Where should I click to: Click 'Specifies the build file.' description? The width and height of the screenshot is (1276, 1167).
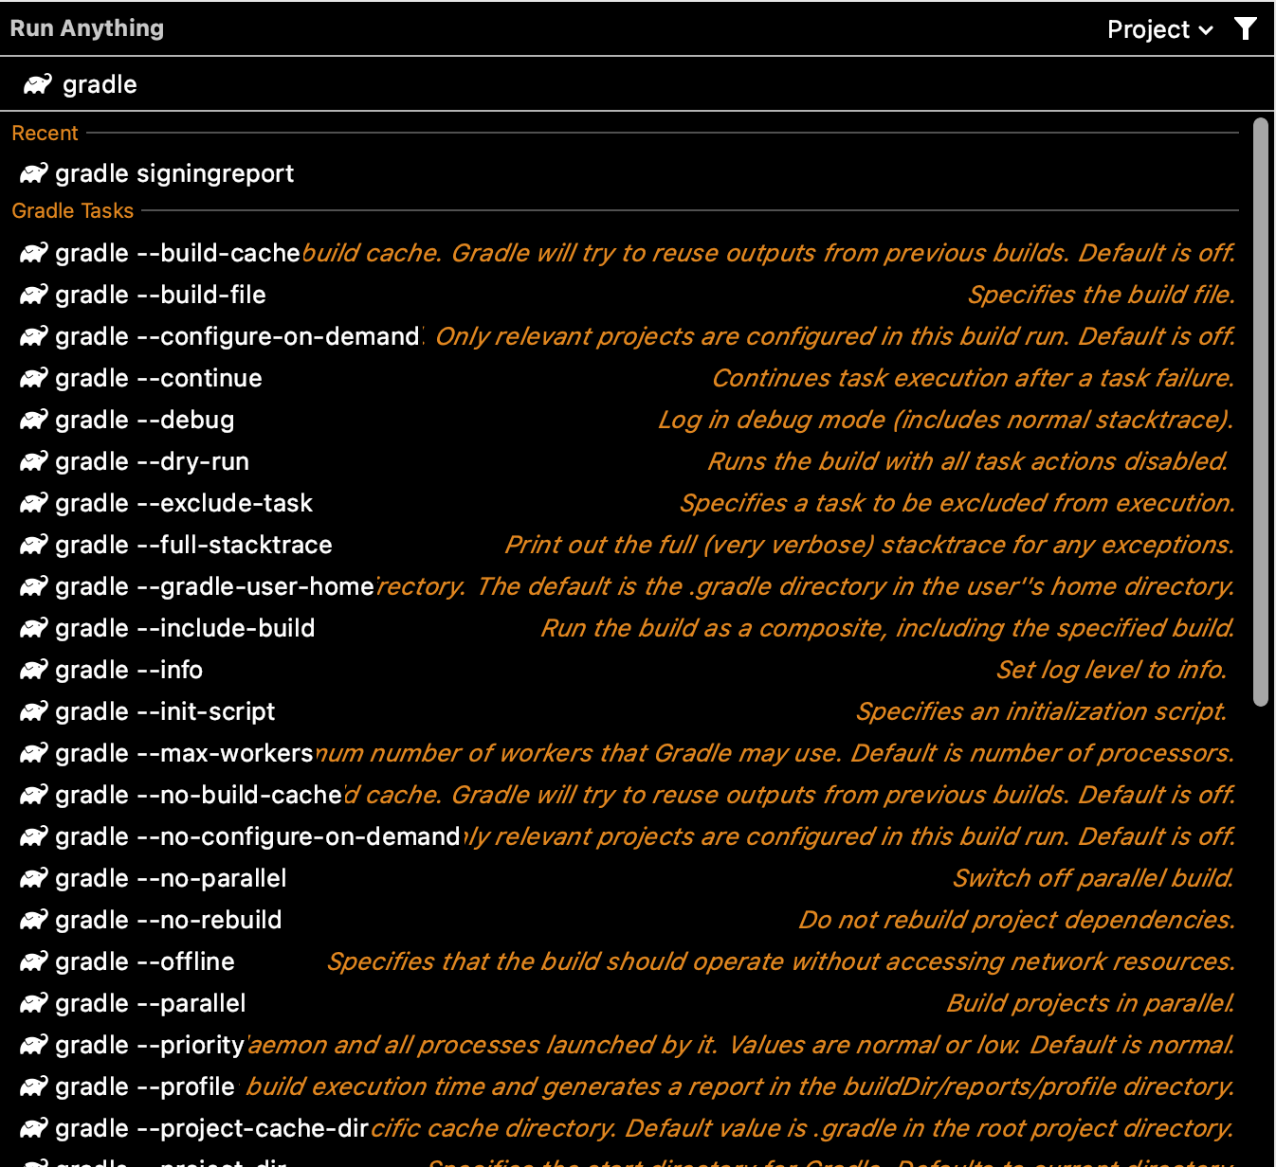pyautogui.click(x=1101, y=295)
